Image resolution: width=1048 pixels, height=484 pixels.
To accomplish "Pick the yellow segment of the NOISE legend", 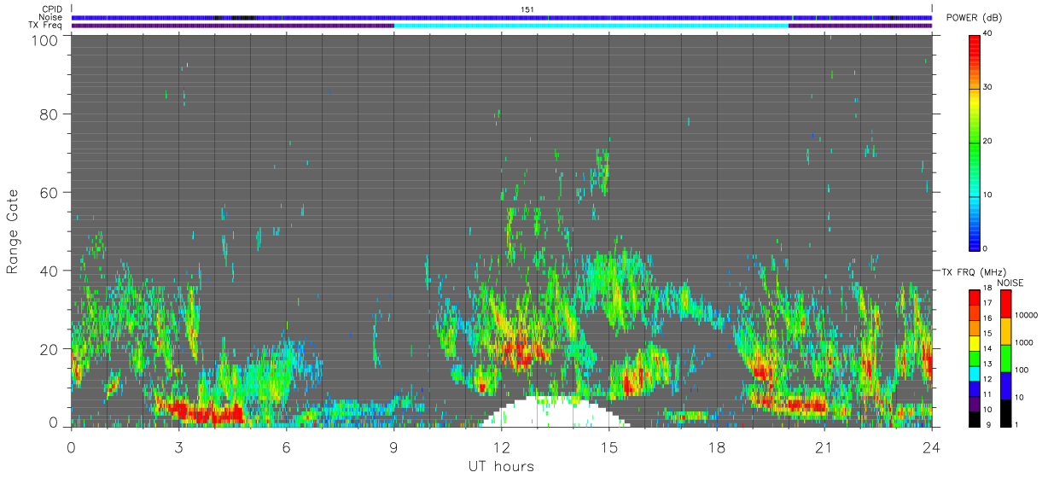I will pyautogui.click(x=1006, y=330).
